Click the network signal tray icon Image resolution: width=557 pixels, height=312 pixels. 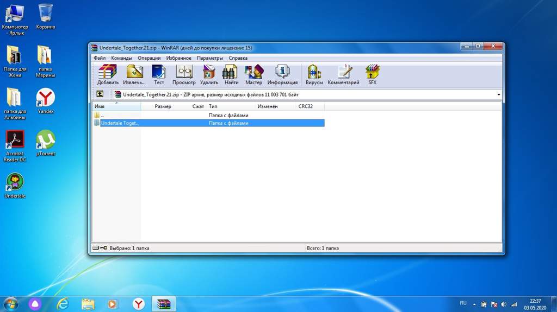tap(513, 304)
